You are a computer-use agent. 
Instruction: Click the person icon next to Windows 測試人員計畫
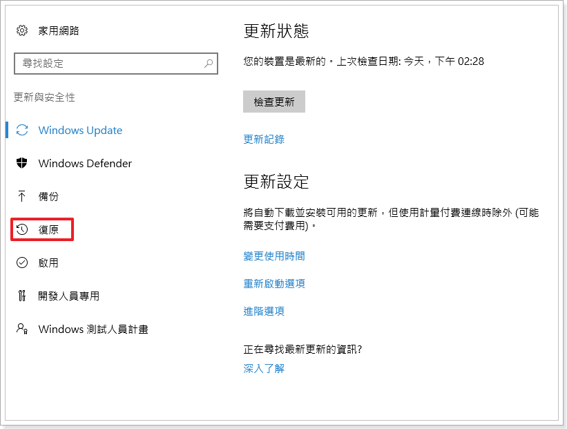click(21, 329)
